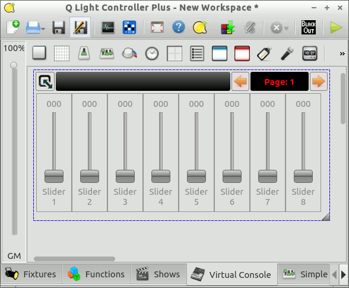Screen dimensions: 349x288
Task: Go to next page with right arrow
Action: tap(319, 81)
